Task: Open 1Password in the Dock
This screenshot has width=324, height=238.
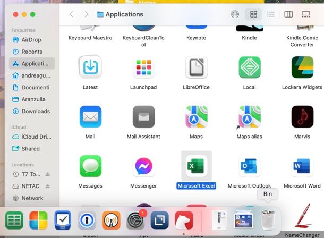Action: (x=87, y=220)
